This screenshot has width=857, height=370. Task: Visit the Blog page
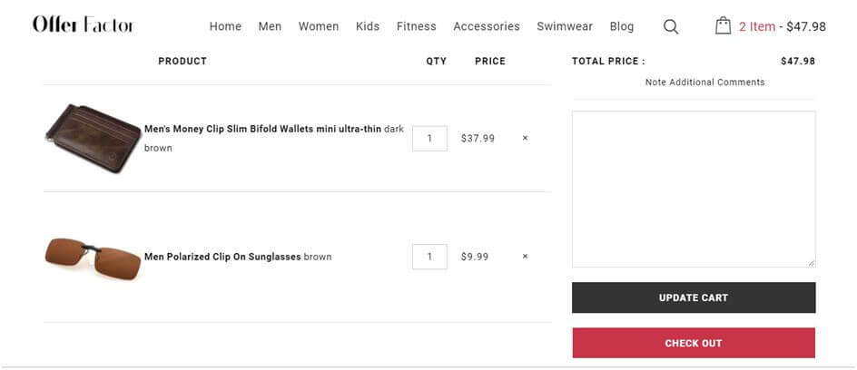pos(622,26)
